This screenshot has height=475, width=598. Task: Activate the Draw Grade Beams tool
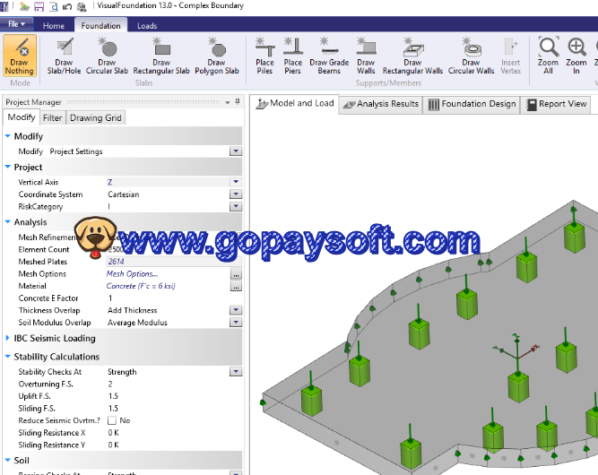(329, 56)
